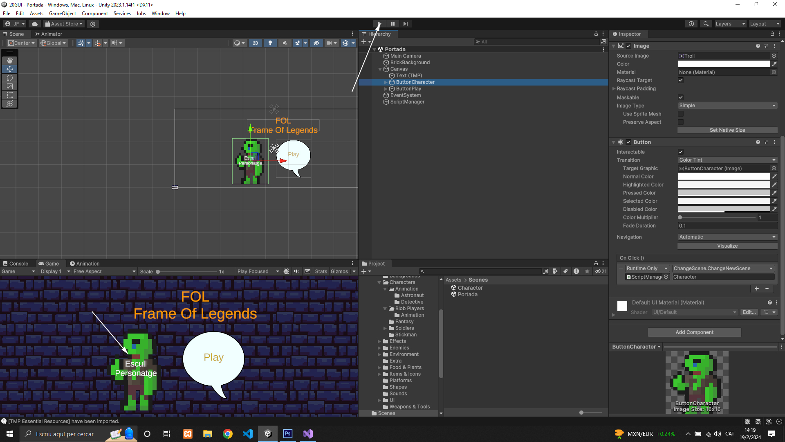Toggle the Preserve Aspect checkbox
The image size is (785, 442).
681,122
